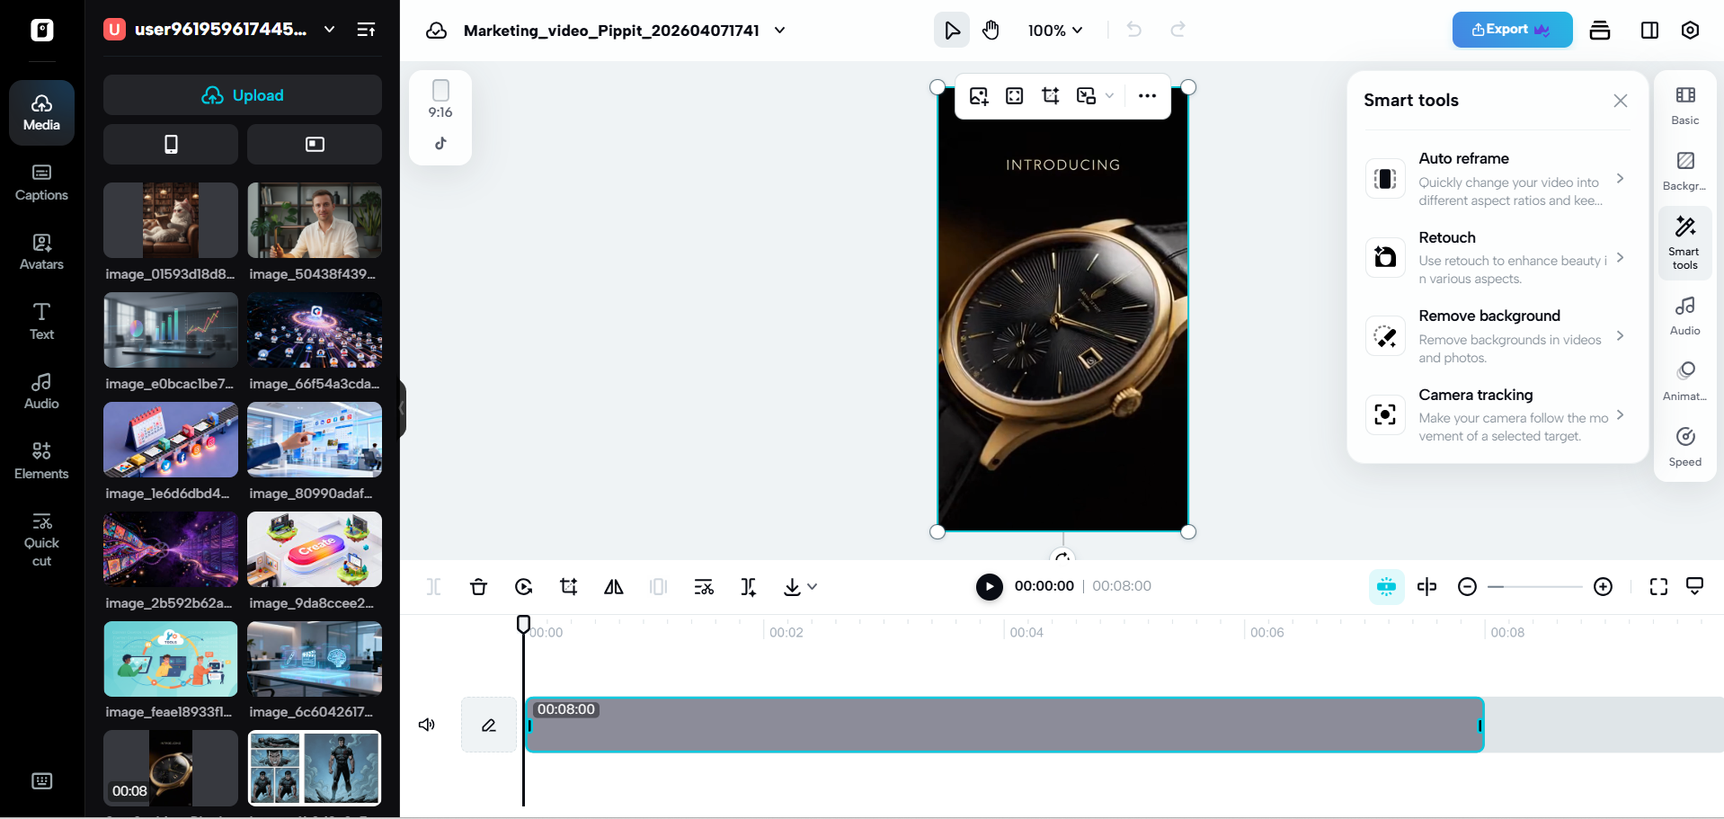Click the delete trash icon in timeline toolbar

(478, 587)
